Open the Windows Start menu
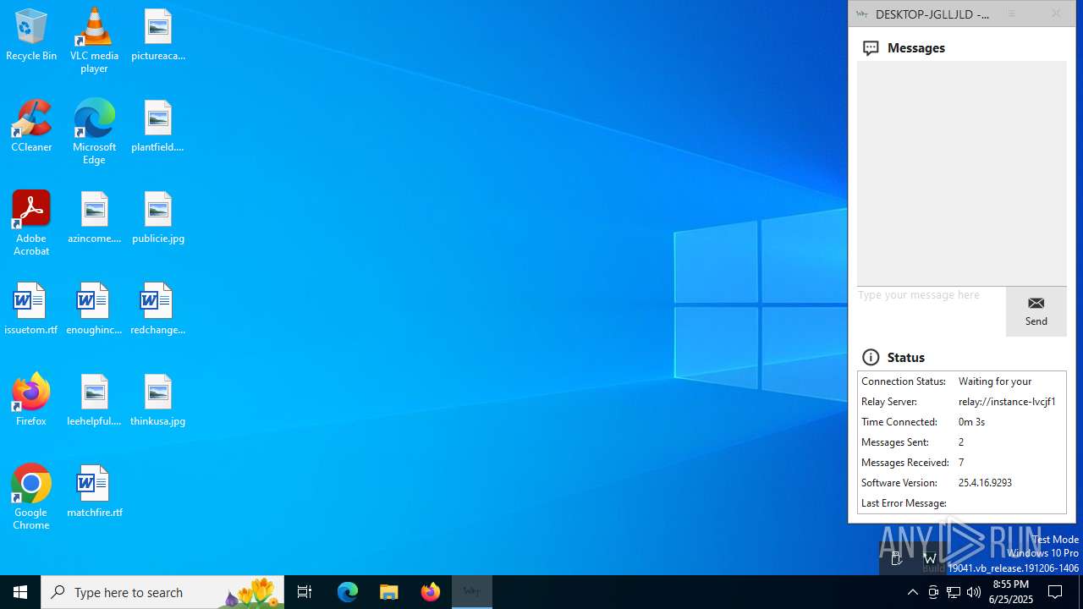This screenshot has height=609, width=1083. click(x=20, y=592)
